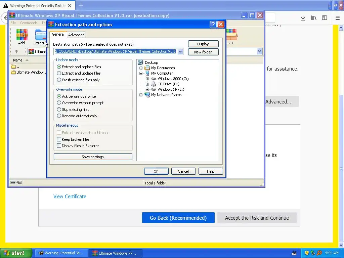
Task: Select the My Computer icon in tree
Action: pos(147,73)
